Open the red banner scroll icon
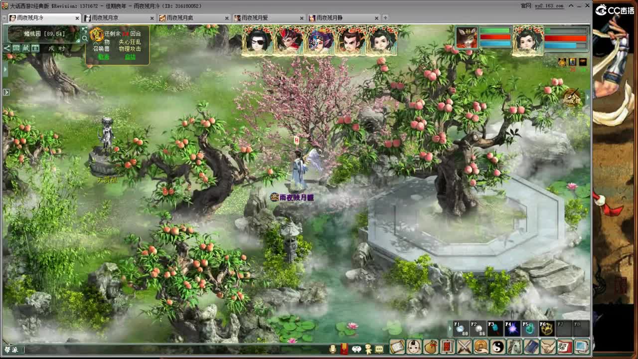This screenshot has width=638, height=359. (x=448, y=346)
